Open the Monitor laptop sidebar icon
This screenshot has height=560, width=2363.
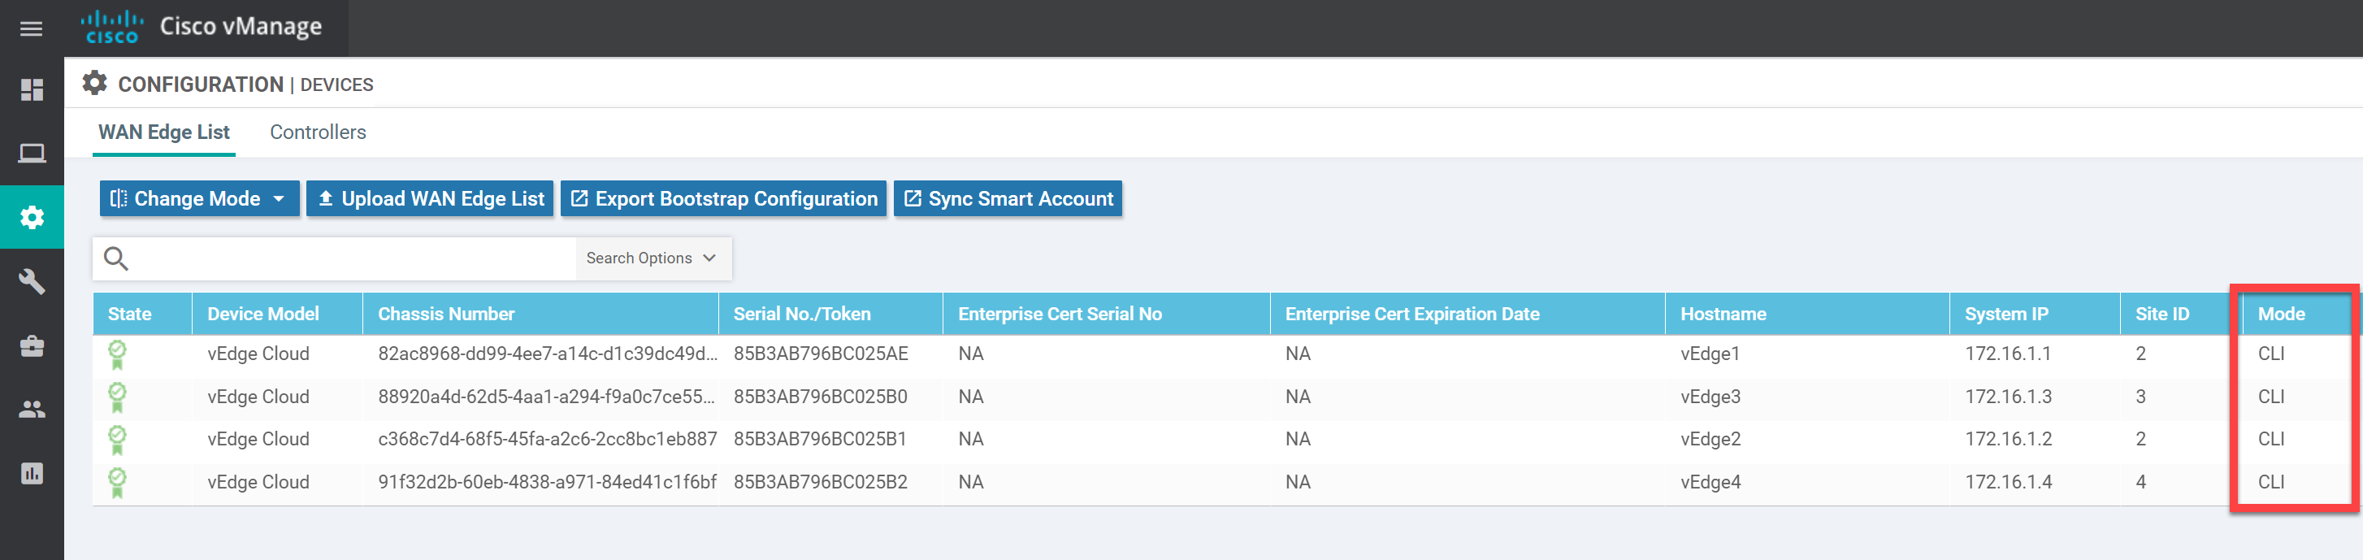pyautogui.click(x=33, y=152)
